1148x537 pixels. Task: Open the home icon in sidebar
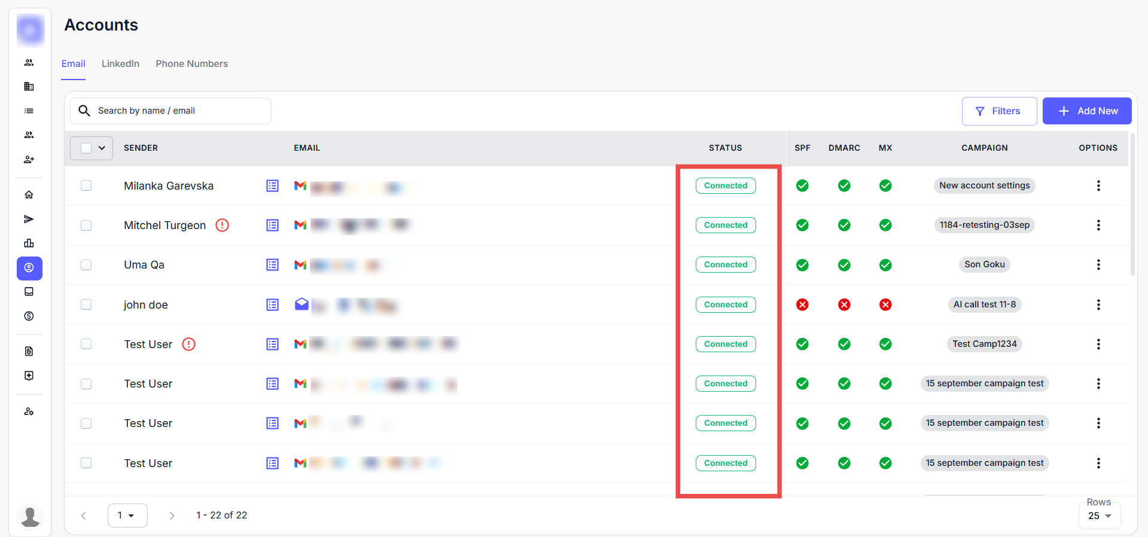[x=29, y=195]
